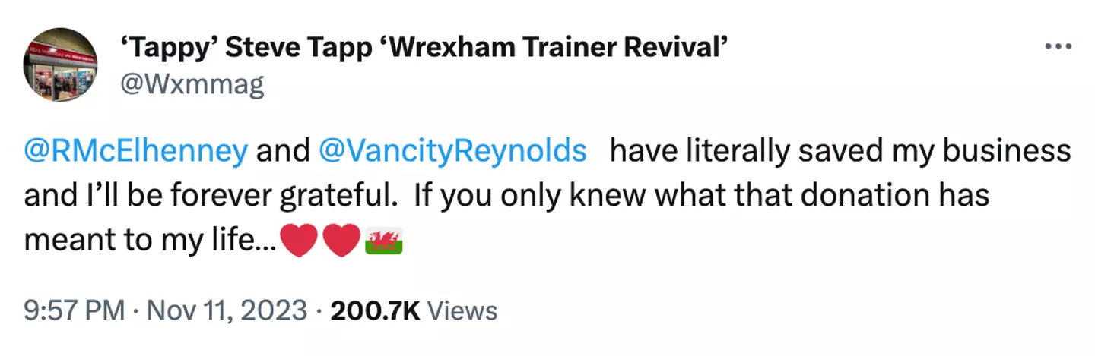Click the 9:57 PM timestamp

[x=74, y=310]
